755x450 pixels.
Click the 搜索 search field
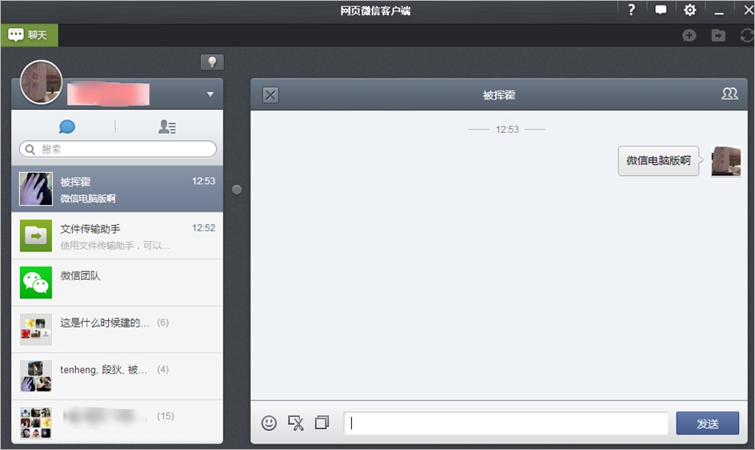click(118, 149)
